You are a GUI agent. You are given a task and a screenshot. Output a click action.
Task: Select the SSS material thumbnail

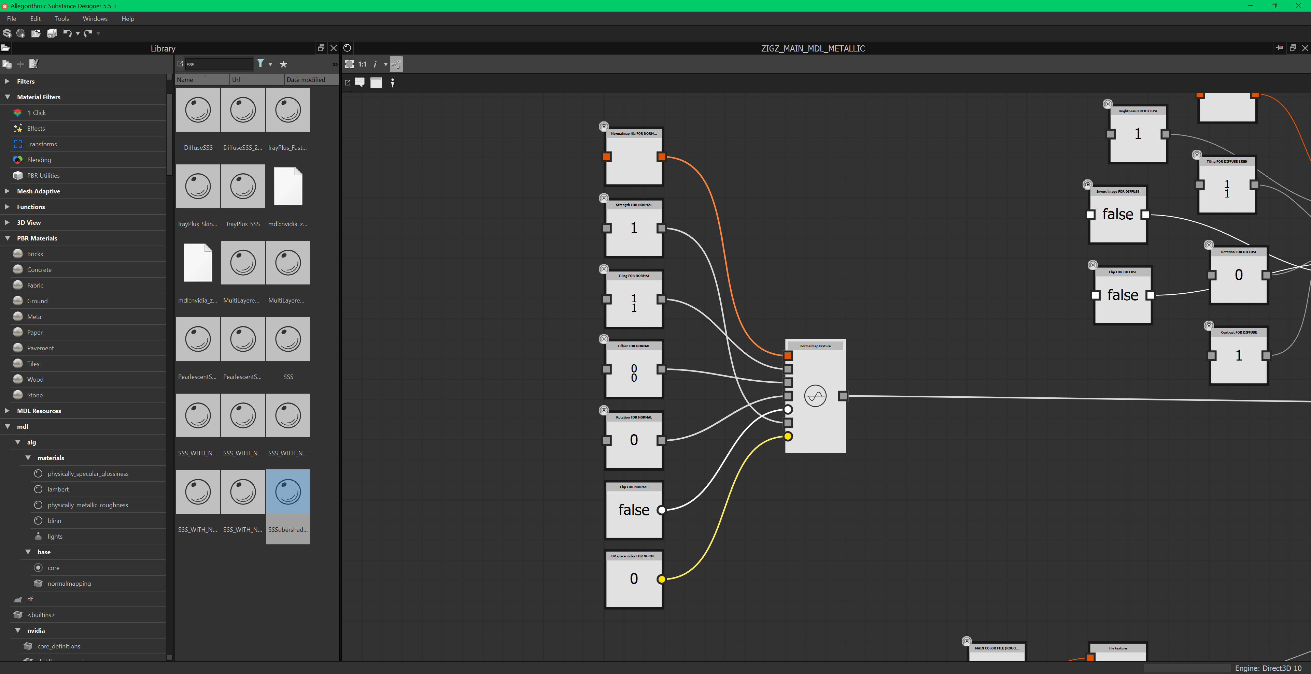click(x=288, y=339)
